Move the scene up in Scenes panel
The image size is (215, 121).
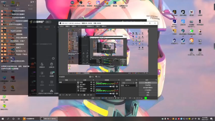point(67,95)
